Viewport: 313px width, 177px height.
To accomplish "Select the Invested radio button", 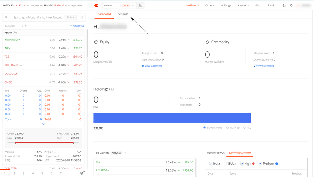I will tap(228, 128).
